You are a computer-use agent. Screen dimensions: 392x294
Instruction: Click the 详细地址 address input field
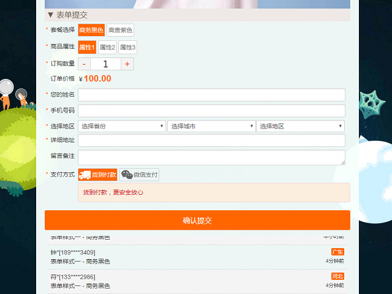211,140
